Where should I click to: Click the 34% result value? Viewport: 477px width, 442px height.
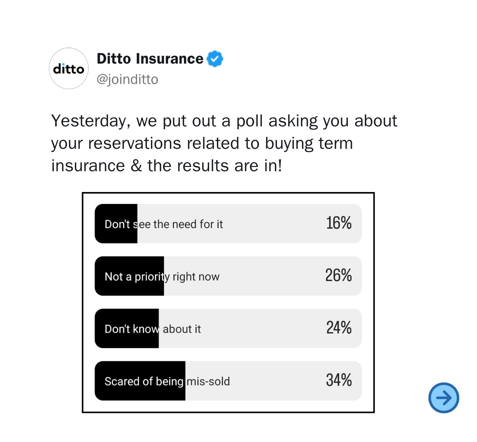(x=339, y=380)
